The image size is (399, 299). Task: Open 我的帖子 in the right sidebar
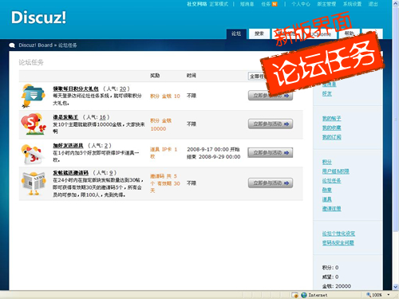tap(331, 119)
